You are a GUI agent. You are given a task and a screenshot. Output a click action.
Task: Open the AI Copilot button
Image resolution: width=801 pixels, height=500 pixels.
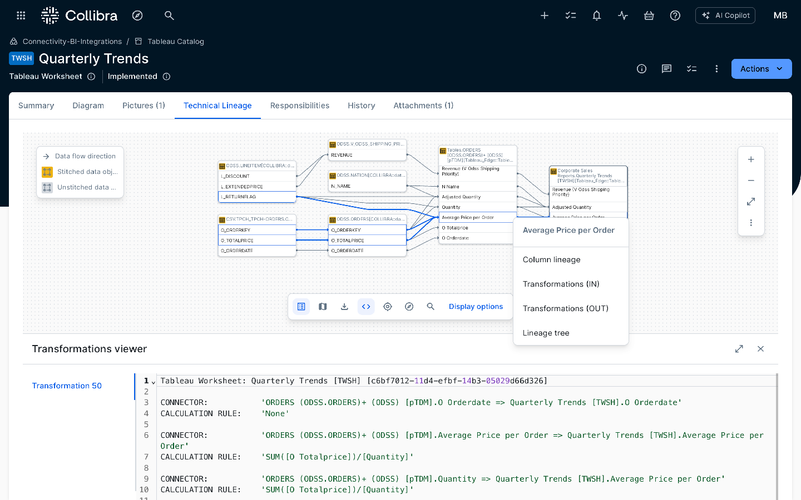pyautogui.click(x=725, y=16)
